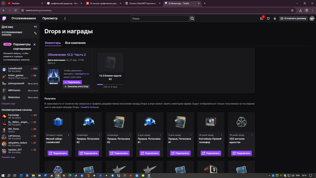316x178 pixels.
Task: Click the Bits crown icon in navbar
Action: coord(275,18)
